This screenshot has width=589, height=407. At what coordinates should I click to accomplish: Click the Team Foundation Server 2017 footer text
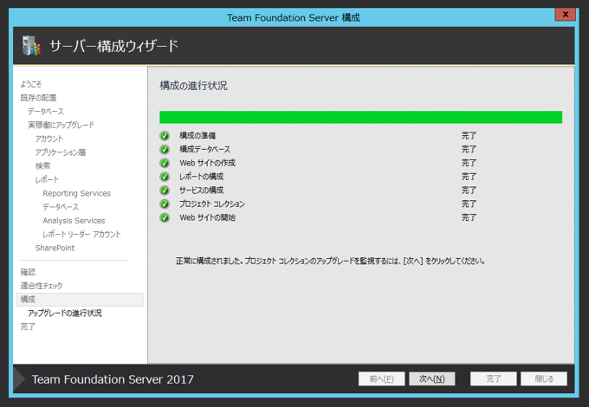point(113,379)
